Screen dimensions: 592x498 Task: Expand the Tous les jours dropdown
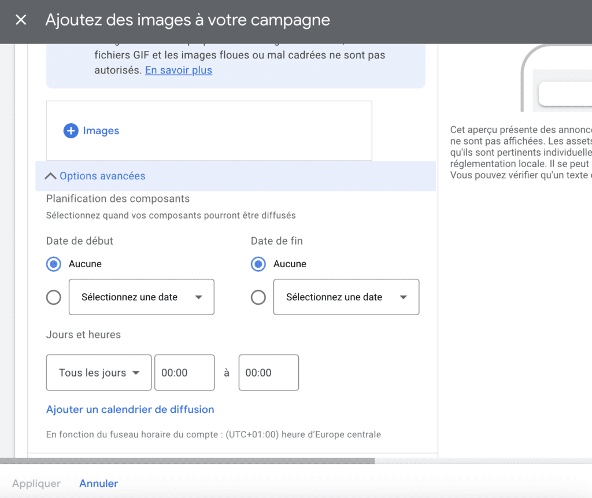coord(99,373)
